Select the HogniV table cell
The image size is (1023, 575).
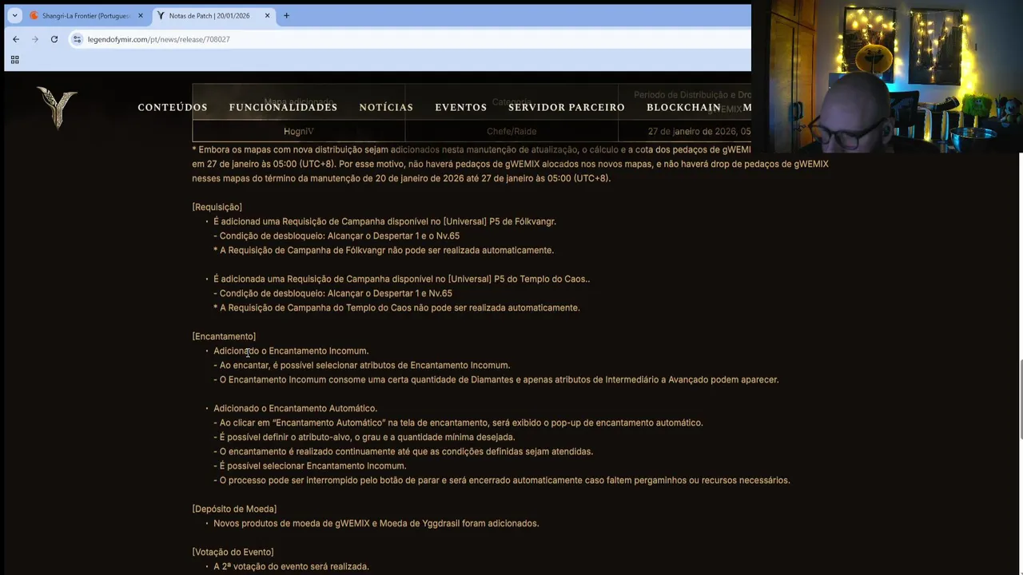pyautogui.click(x=299, y=131)
